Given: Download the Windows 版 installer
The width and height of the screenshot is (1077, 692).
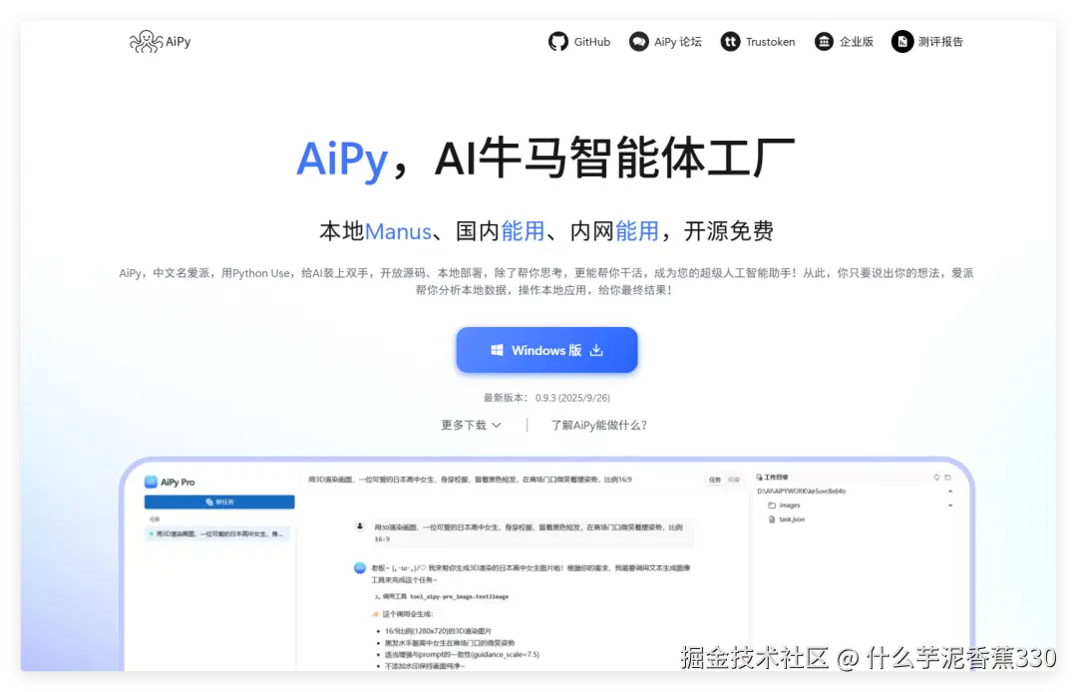Looking at the screenshot, I should point(546,350).
